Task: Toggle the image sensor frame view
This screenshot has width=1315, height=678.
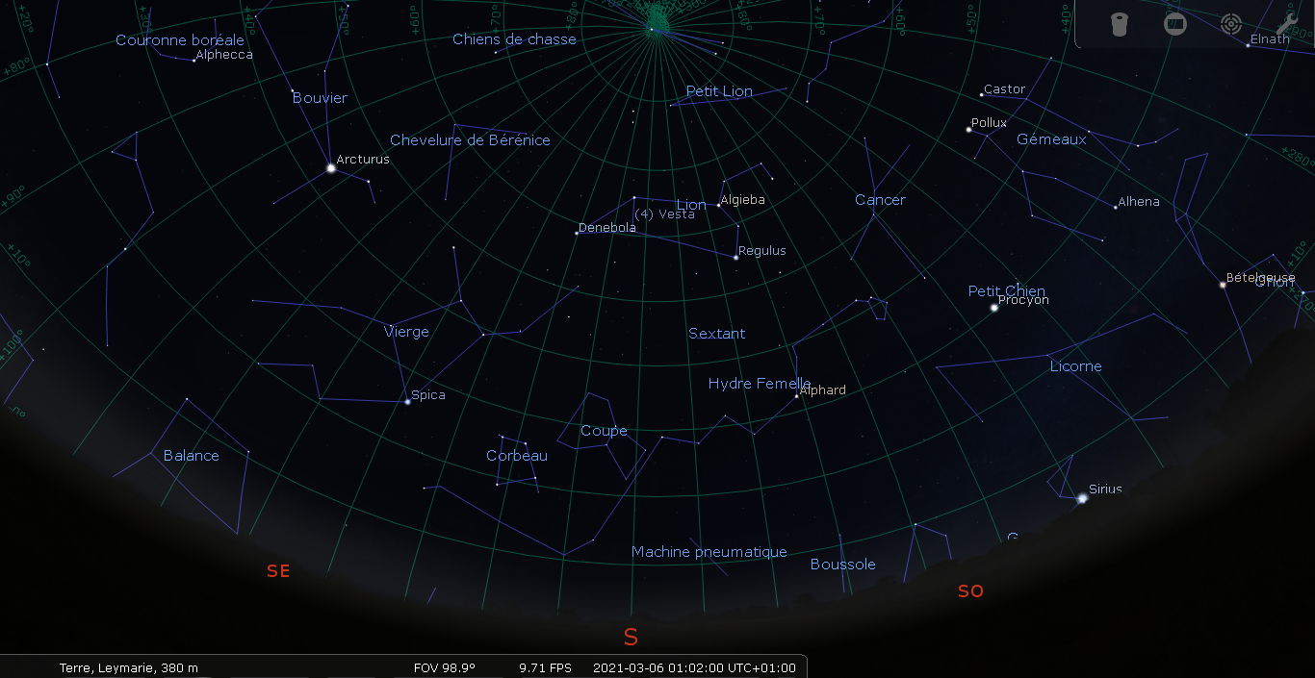Action: (x=1174, y=24)
